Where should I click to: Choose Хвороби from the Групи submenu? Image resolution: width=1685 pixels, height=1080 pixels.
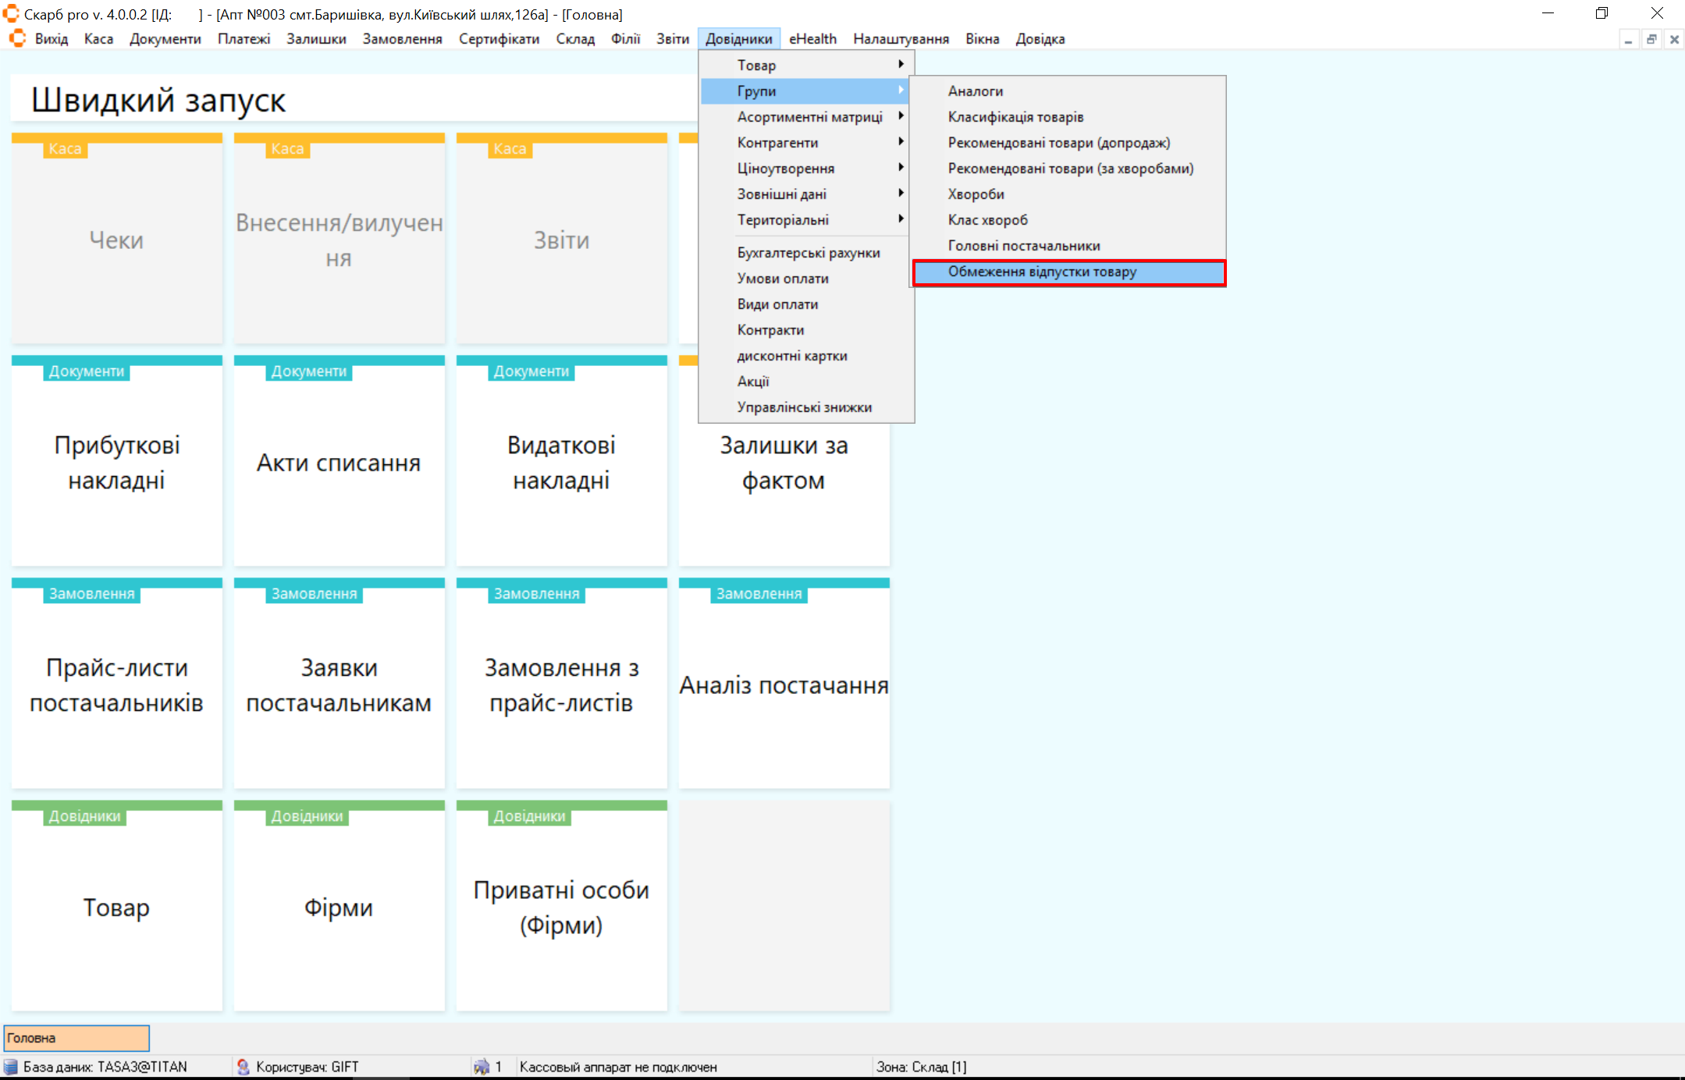tap(976, 194)
